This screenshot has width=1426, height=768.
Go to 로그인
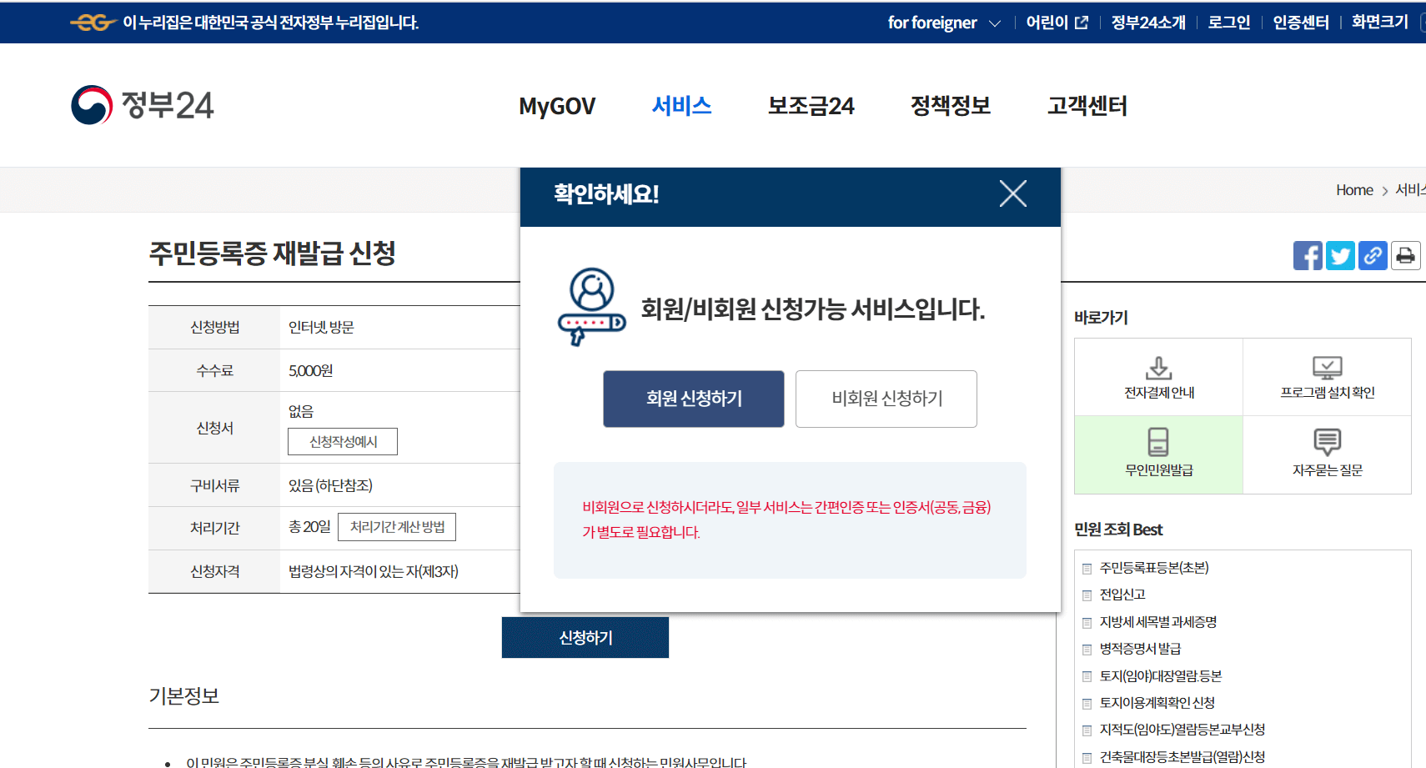1228,22
